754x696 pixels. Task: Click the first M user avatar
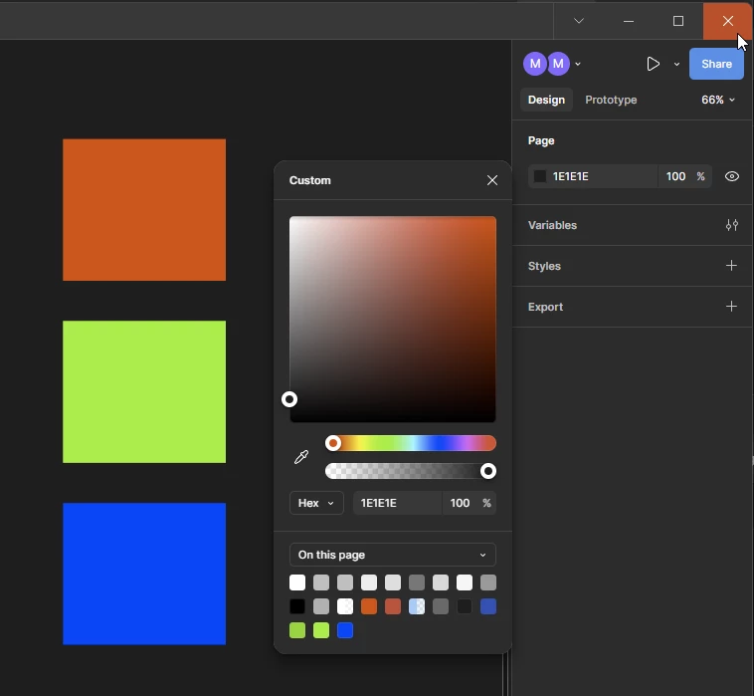(535, 64)
